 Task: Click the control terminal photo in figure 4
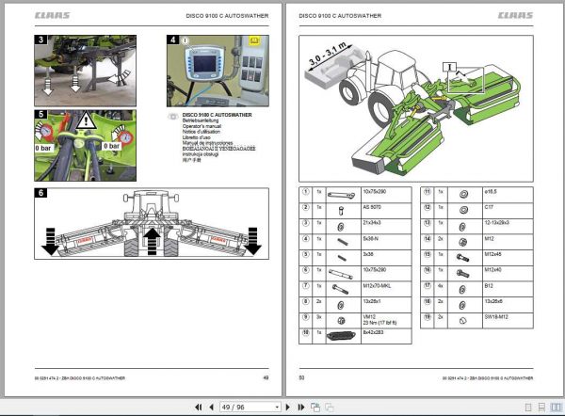[218, 71]
